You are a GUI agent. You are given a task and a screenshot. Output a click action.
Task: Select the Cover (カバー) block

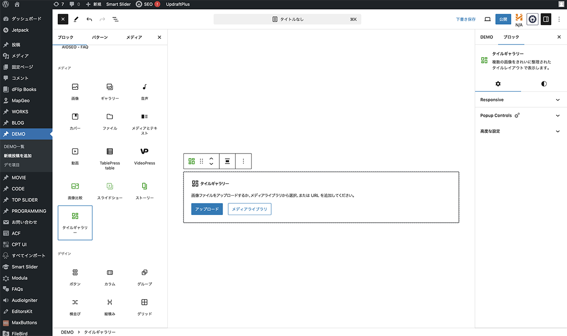point(75,121)
